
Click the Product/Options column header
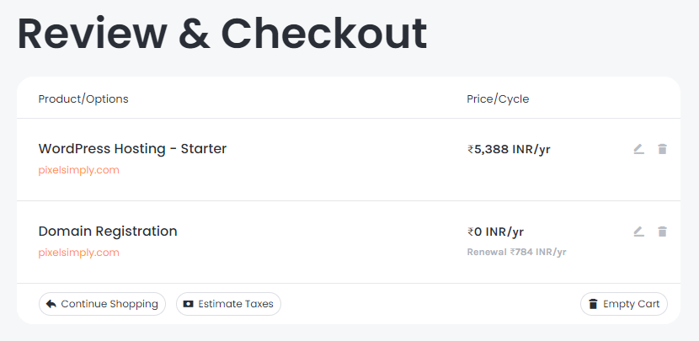coord(83,99)
